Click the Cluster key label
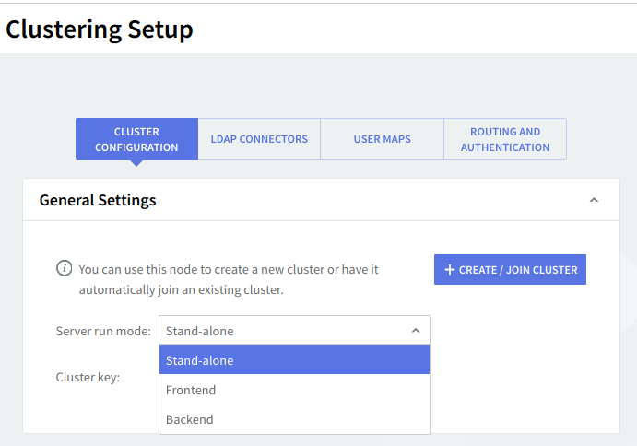Screen dimensions: 637x446 (88, 377)
